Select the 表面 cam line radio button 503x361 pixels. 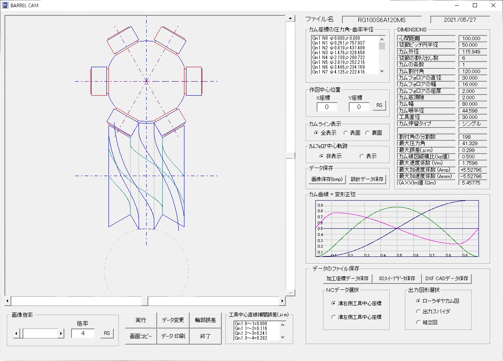346,133
